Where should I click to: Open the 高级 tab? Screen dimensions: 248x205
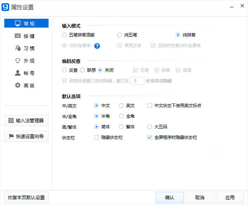26,85
